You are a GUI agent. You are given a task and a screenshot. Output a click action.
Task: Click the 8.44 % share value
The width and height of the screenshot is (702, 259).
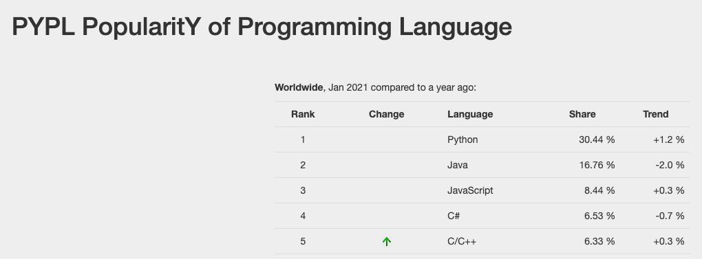pyautogui.click(x=599, y=191)
